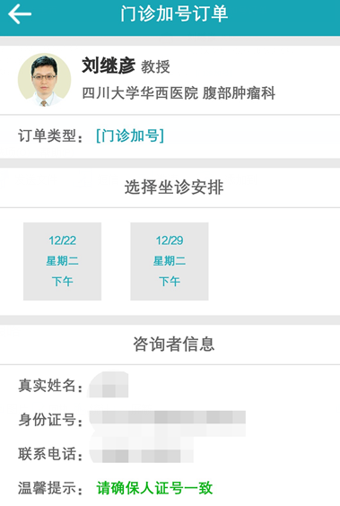
Task: Select the 12/22 Tuesday afternoon slot
Action: tap(62, 261)
